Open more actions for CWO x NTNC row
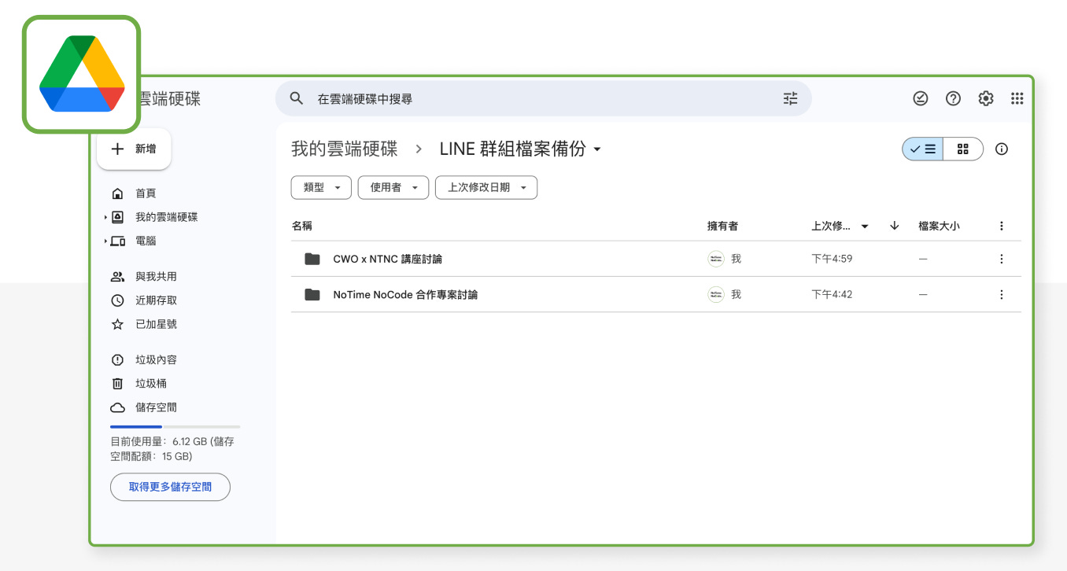Viewport: 1067px width, 571px height. 1002,259
